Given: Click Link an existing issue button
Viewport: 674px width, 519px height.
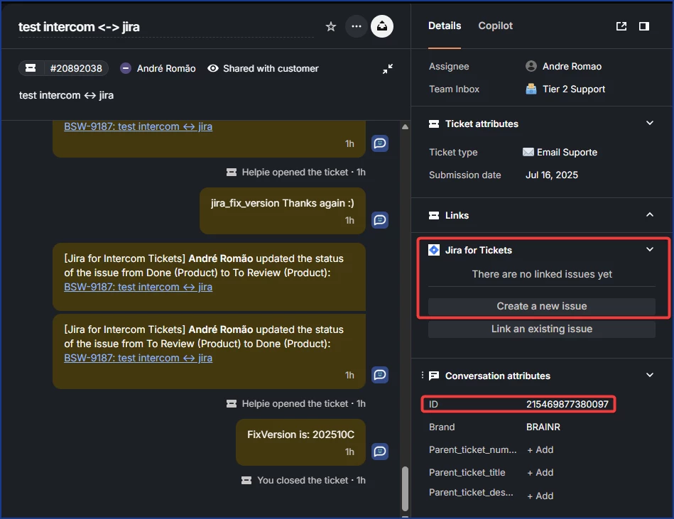Looking at the screenshot, I should tap(542, 329).
